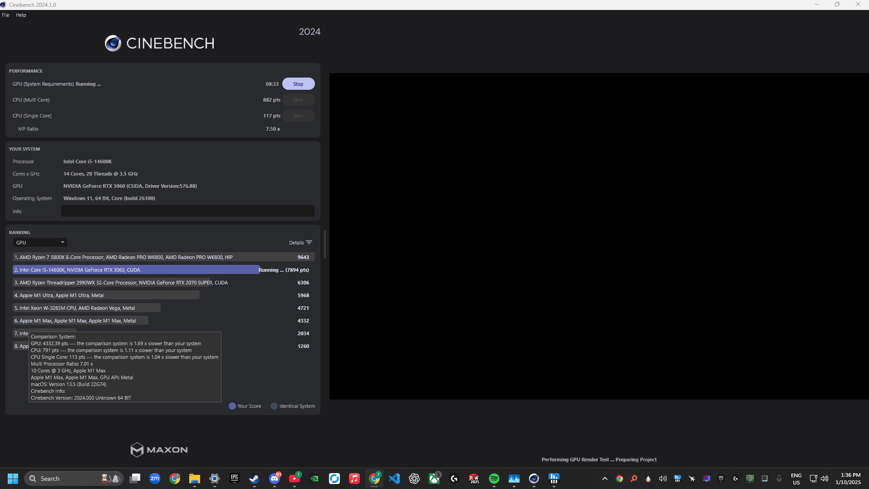Image resolution: width=869 pixels, height=489 pixels.
Task: Click the 882 pts multi core score
Action: pos(271,100)
